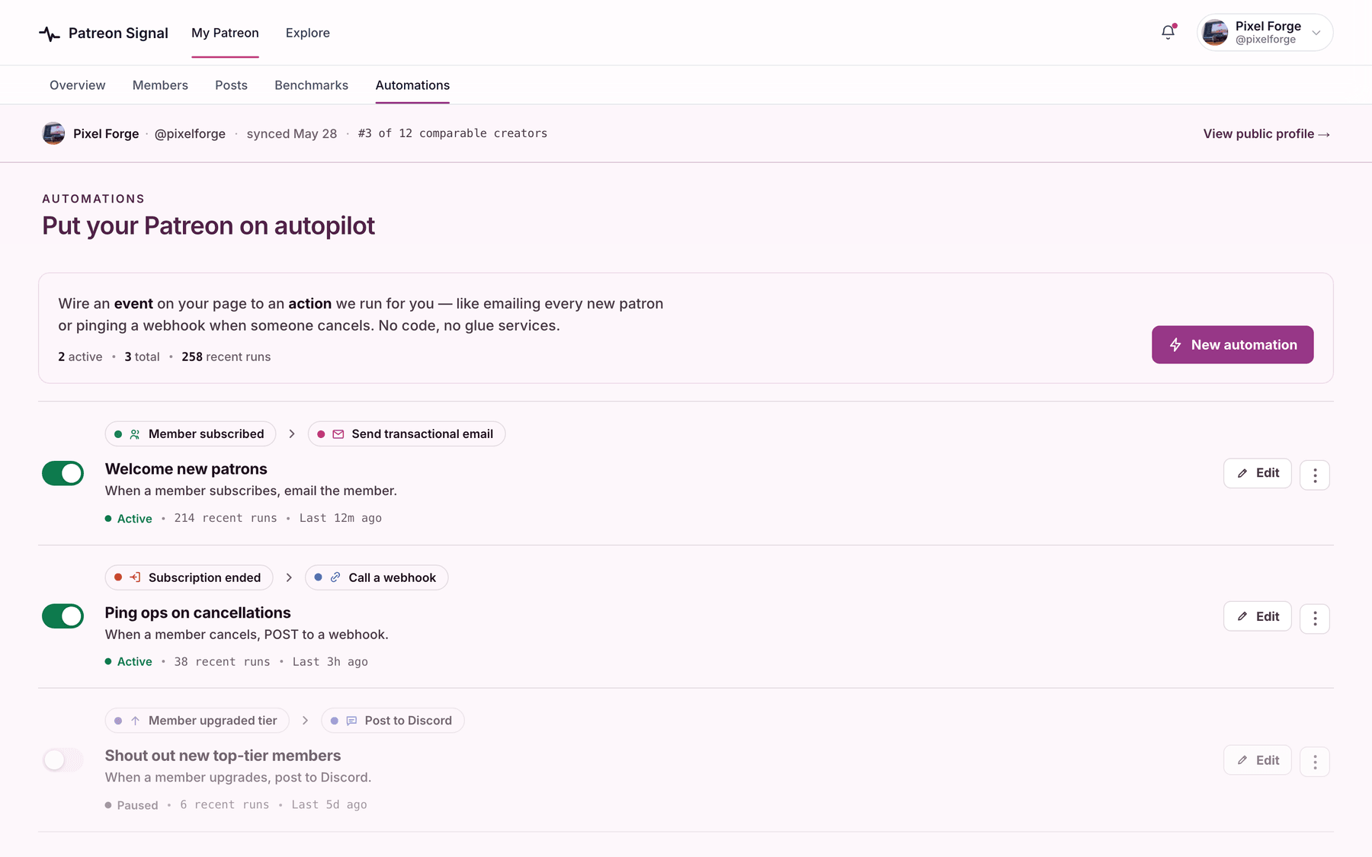Click the 214 recent runs text
Image resolution: width=1372 pixels, height=857 pixels.
coord(226,518)
